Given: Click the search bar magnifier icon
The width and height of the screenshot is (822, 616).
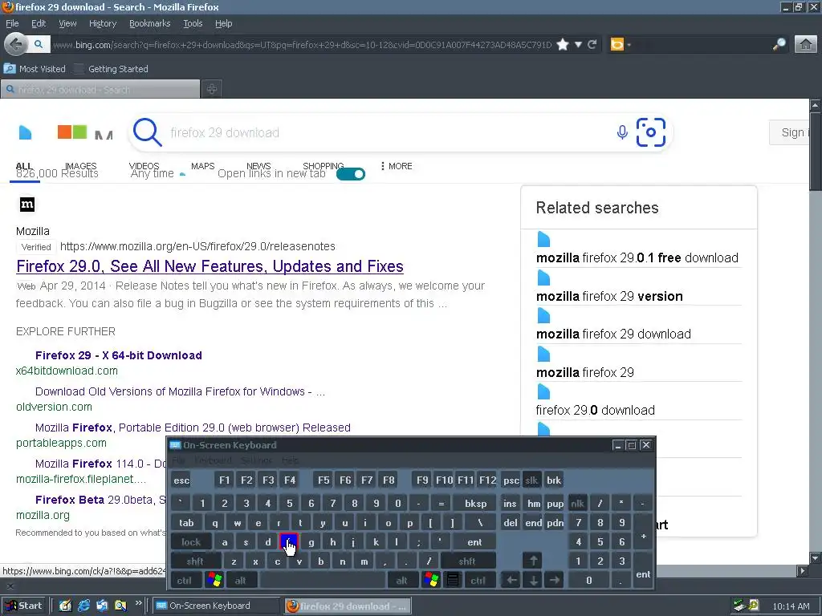Looking at the screenshot, I should [x=779, y=45].
